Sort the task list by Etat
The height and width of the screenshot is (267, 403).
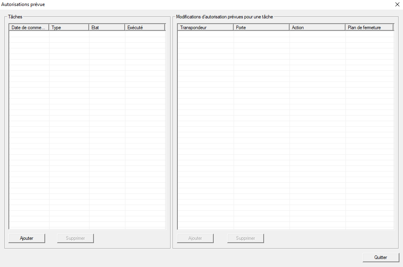(x=107, y=28)
